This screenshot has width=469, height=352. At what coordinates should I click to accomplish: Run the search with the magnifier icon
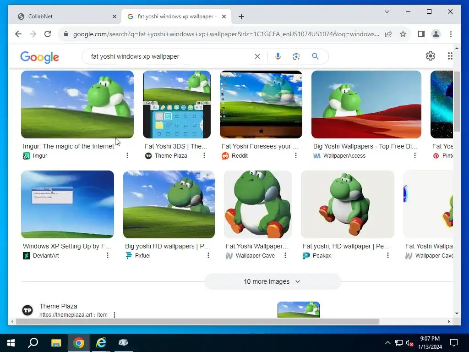click(315, 56)
